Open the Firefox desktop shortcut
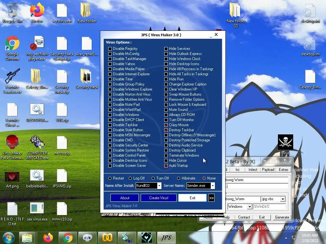 [x=37, y=13]
